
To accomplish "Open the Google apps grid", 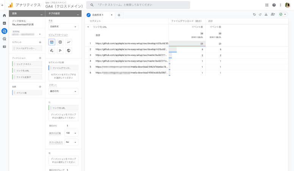I will [267, 5].
